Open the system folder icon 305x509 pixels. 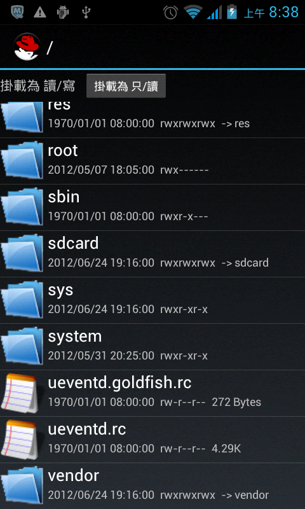tap(22, 346)
